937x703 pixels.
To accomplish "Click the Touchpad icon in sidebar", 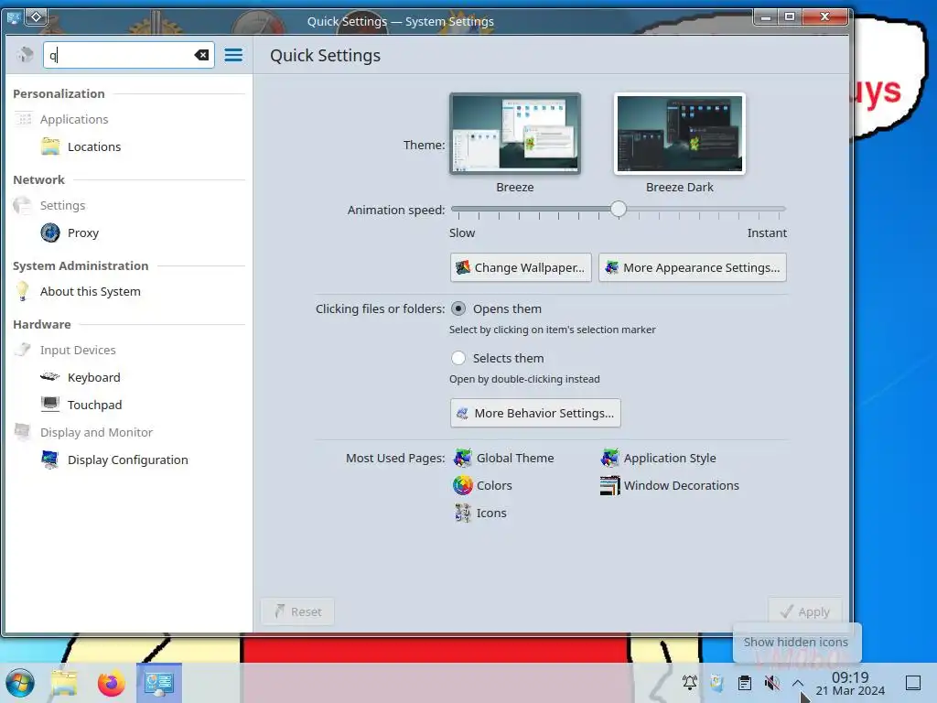I will click(50, 405).
